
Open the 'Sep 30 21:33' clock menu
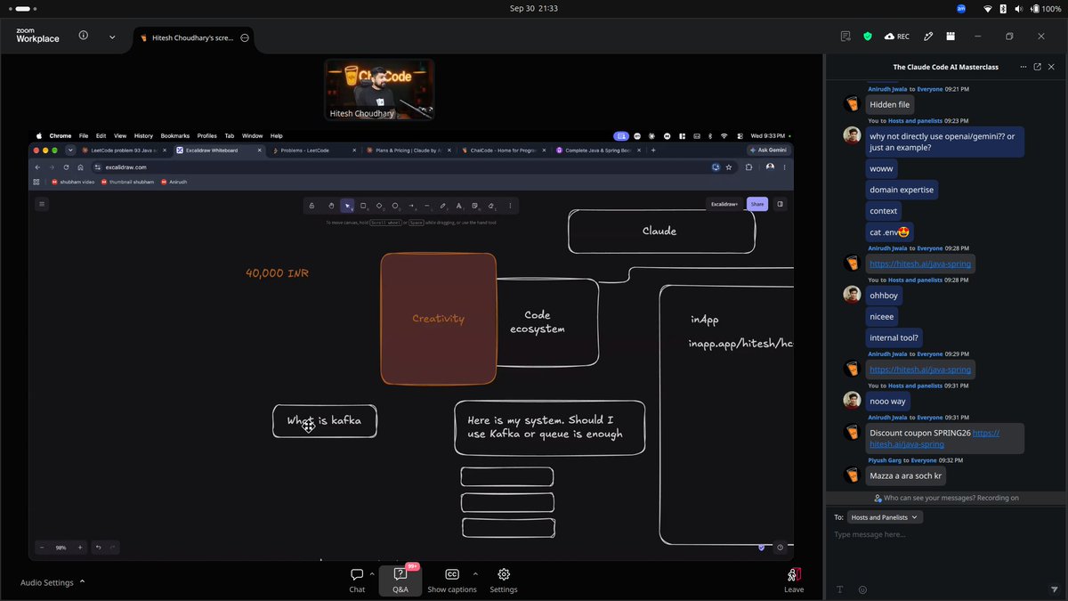pyautogui.click(x=534, y=8)
